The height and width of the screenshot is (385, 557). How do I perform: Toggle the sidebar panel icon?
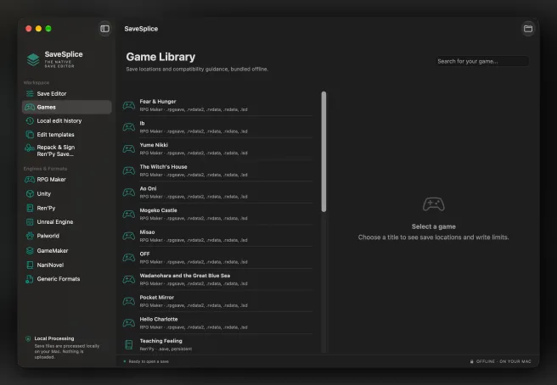(x=104, y=29)
